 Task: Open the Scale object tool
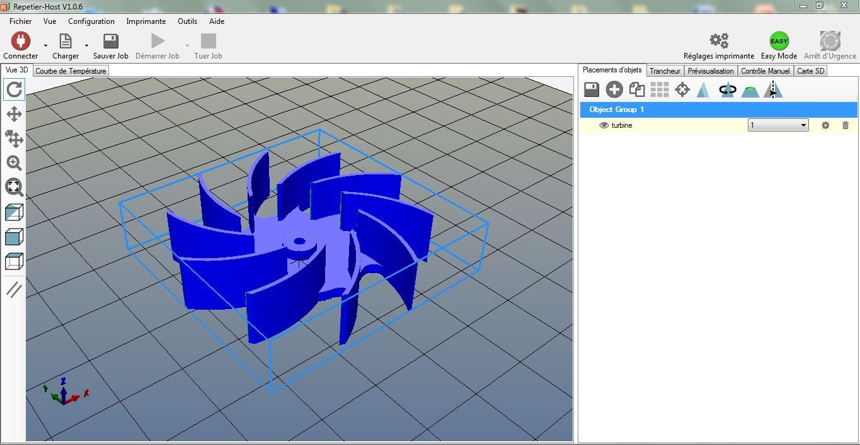(x=703, y=89)
